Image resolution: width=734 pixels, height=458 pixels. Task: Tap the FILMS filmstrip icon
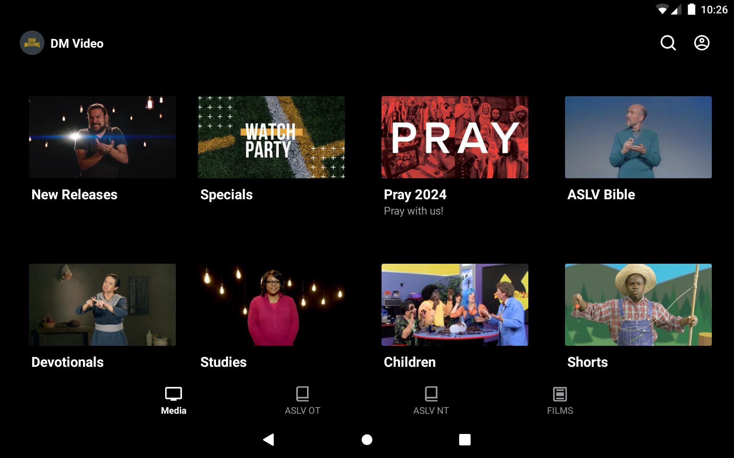click(560, 394)
